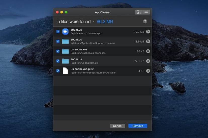Reveal Application Support zoom.us folder magnifier
The height and width of the screenshot is (138, 208).
[148, 41]
